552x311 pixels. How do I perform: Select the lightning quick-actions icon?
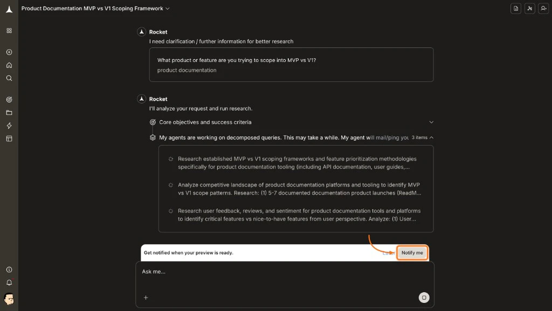[9, 125]
